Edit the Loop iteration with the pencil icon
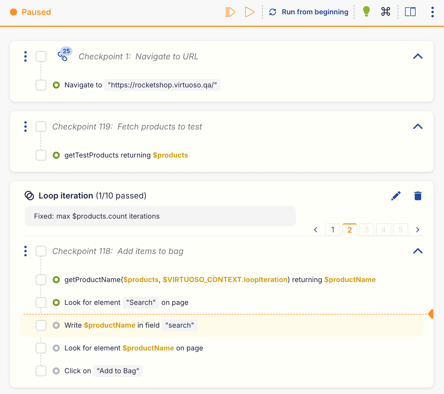 coord(396,196)
